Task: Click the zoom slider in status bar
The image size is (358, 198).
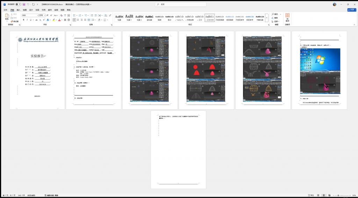Action: pos(338,195)
